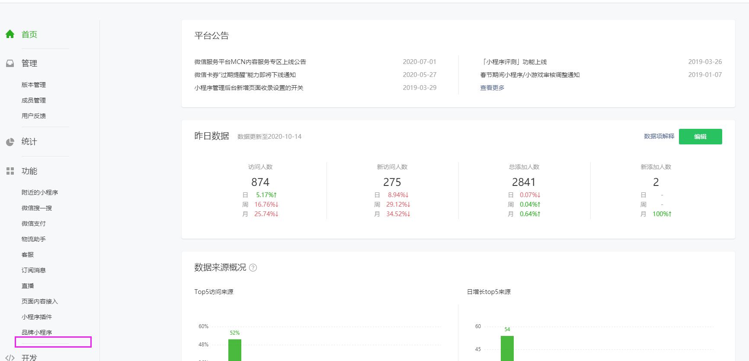Click the 新访问人数 daily change 8.94%
Image resolution: width=749 pixels, height=361 pixels.
(398, 195)
